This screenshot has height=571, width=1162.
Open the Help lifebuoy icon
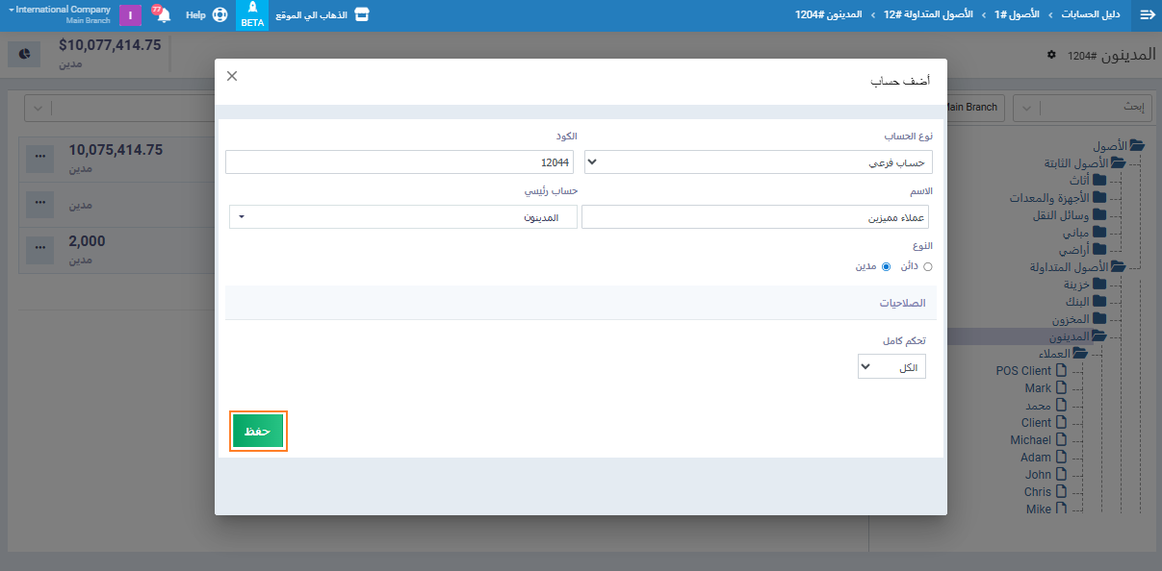coord(219,15)
